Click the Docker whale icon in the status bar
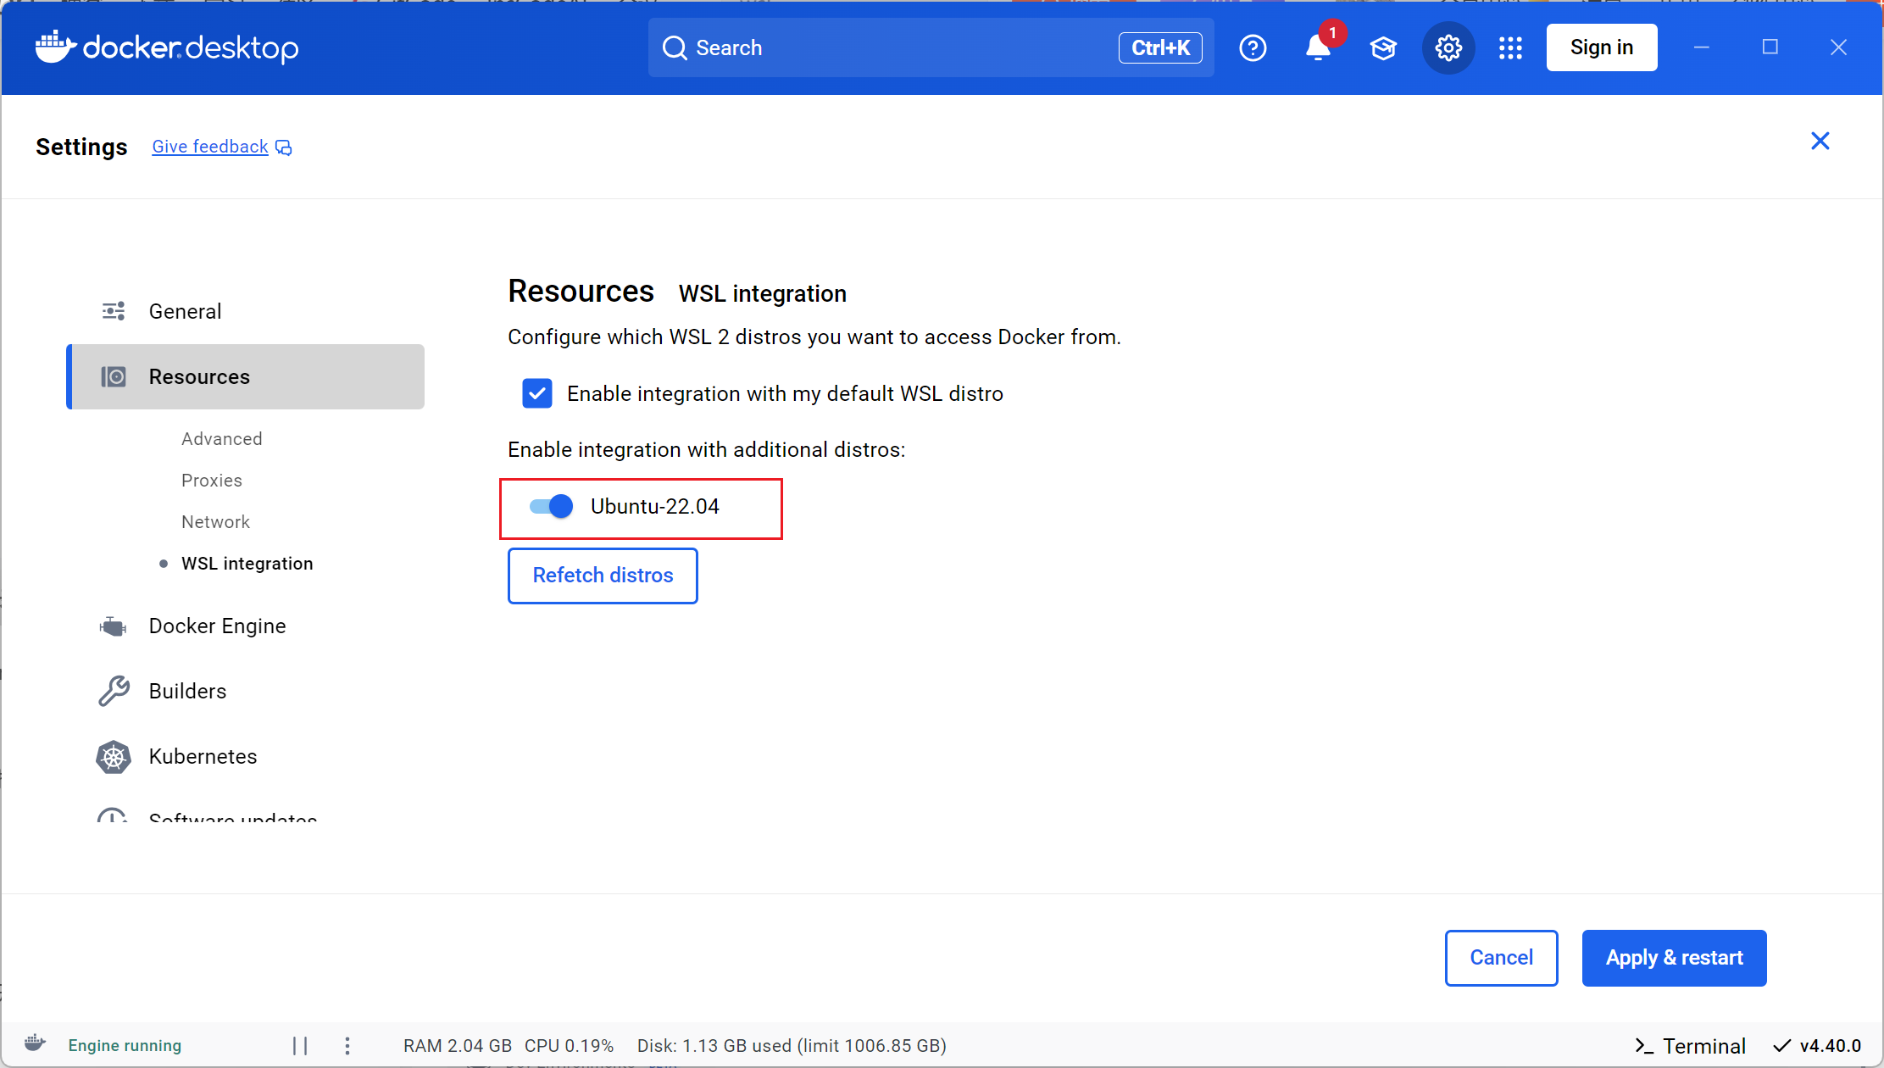The height and width of the screenshot is (1068, 1884). pos(35,1044)
